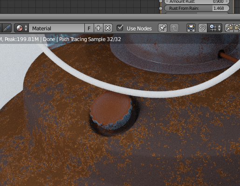
Task: Select the line style brush icon
Action: 7,28
